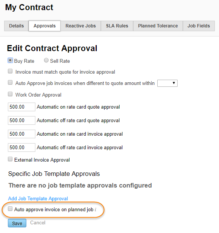Click Add Job Template Approval link
The image size is (219, 233).
[x=38, y=198]
